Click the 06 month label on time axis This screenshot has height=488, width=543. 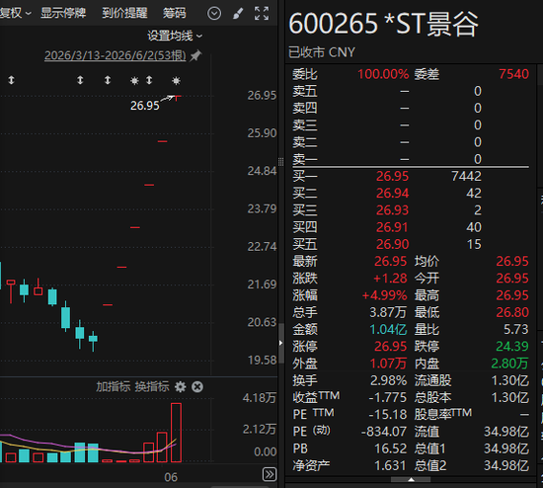171,477
